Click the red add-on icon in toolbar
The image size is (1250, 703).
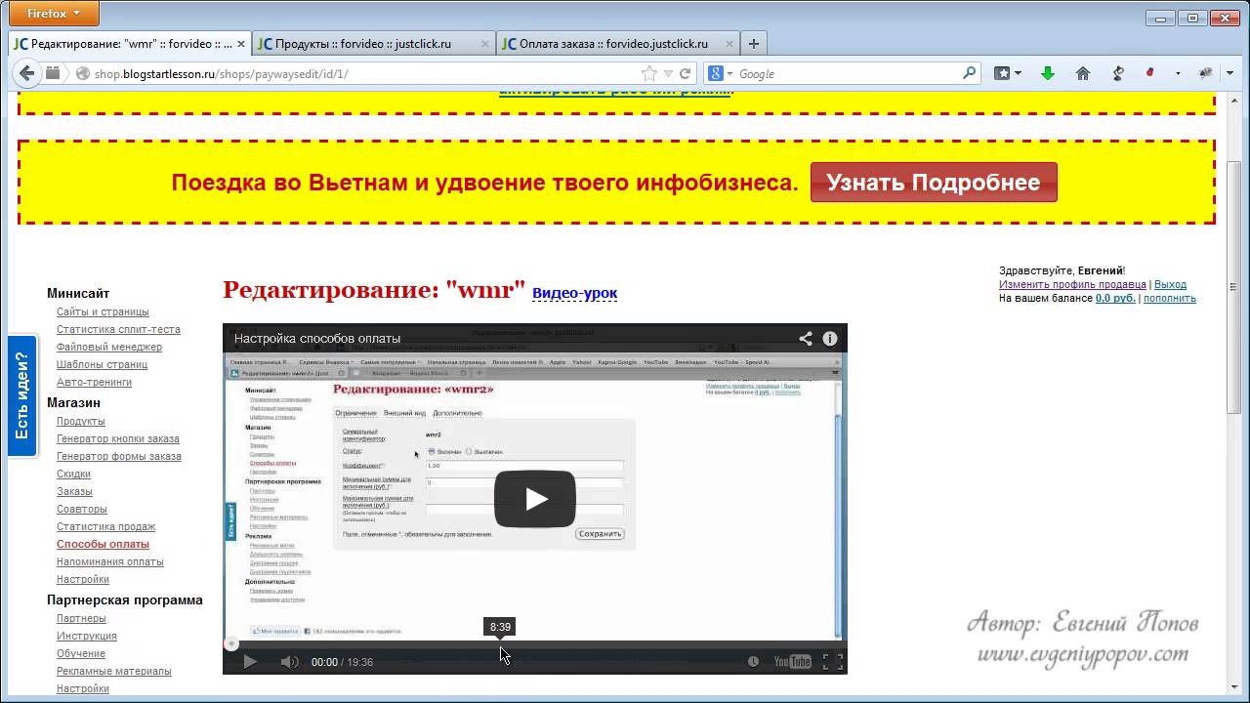point(1150,72)
